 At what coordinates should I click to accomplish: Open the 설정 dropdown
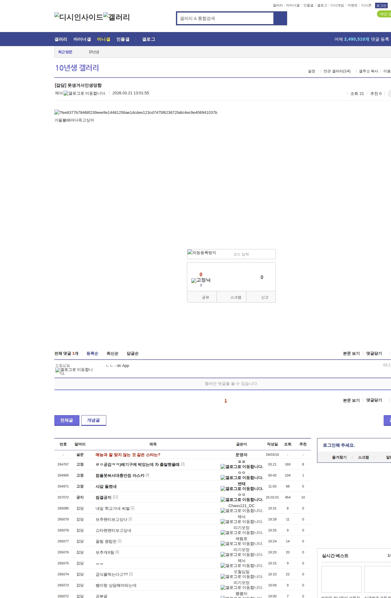(311, 71)
